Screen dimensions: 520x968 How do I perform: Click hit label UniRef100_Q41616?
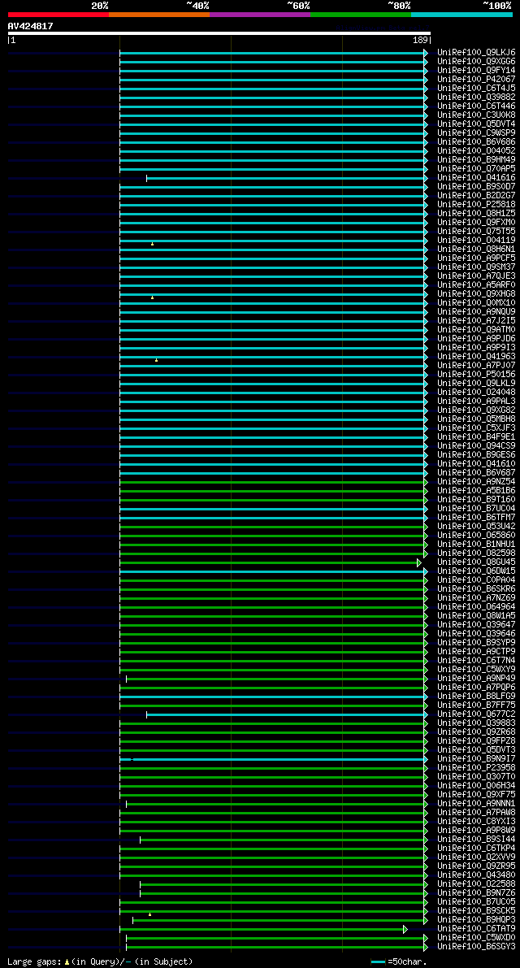click(x=476, y=178)
